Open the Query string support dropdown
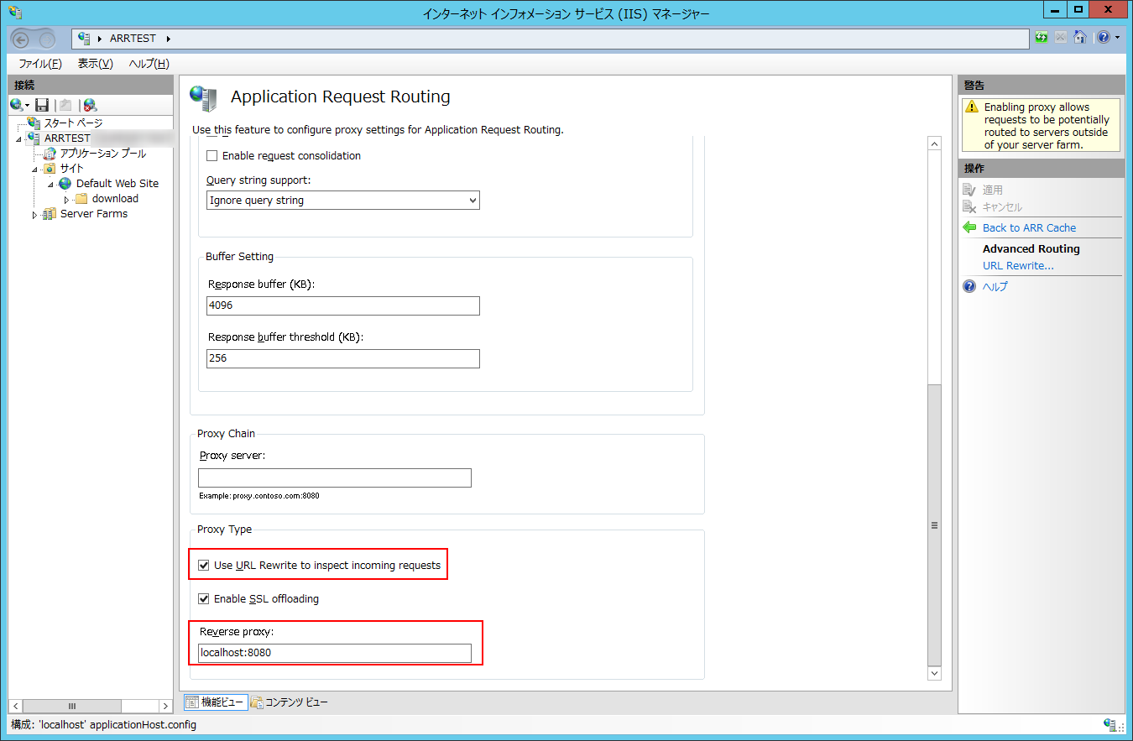 [x=342, y=201]
